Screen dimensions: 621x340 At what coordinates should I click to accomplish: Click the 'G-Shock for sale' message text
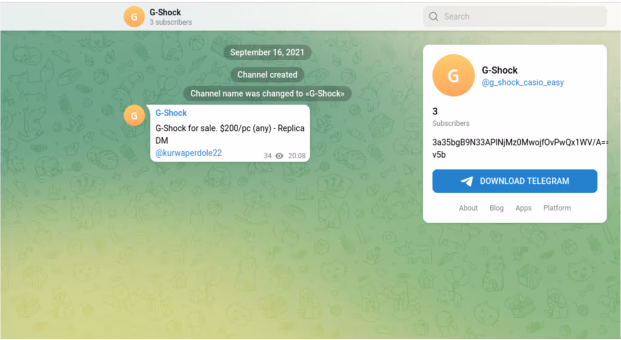230,134
